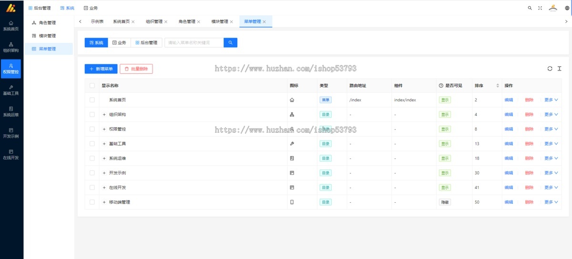Click the 批量删除 button

click(136, 69)
